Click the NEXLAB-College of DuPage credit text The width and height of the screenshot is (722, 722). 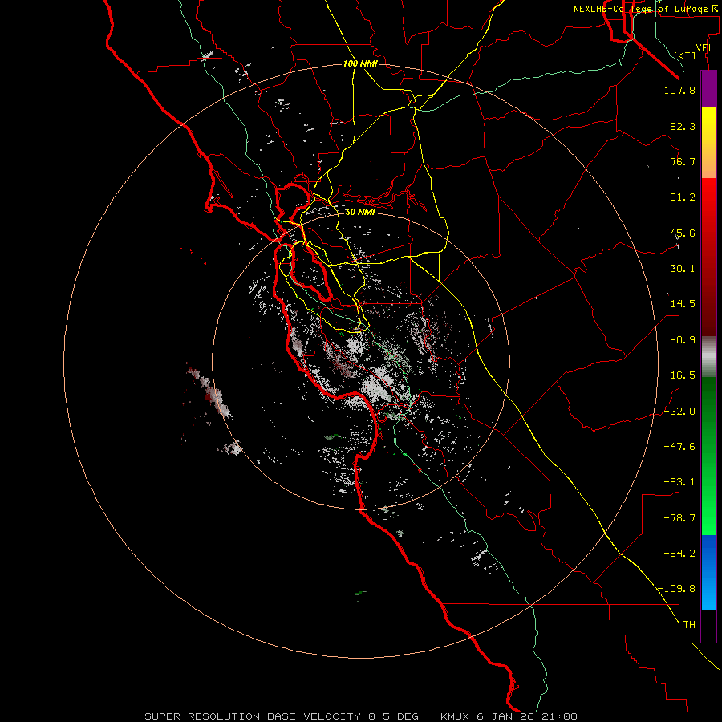pyautogui.click(x=645, y=9)
